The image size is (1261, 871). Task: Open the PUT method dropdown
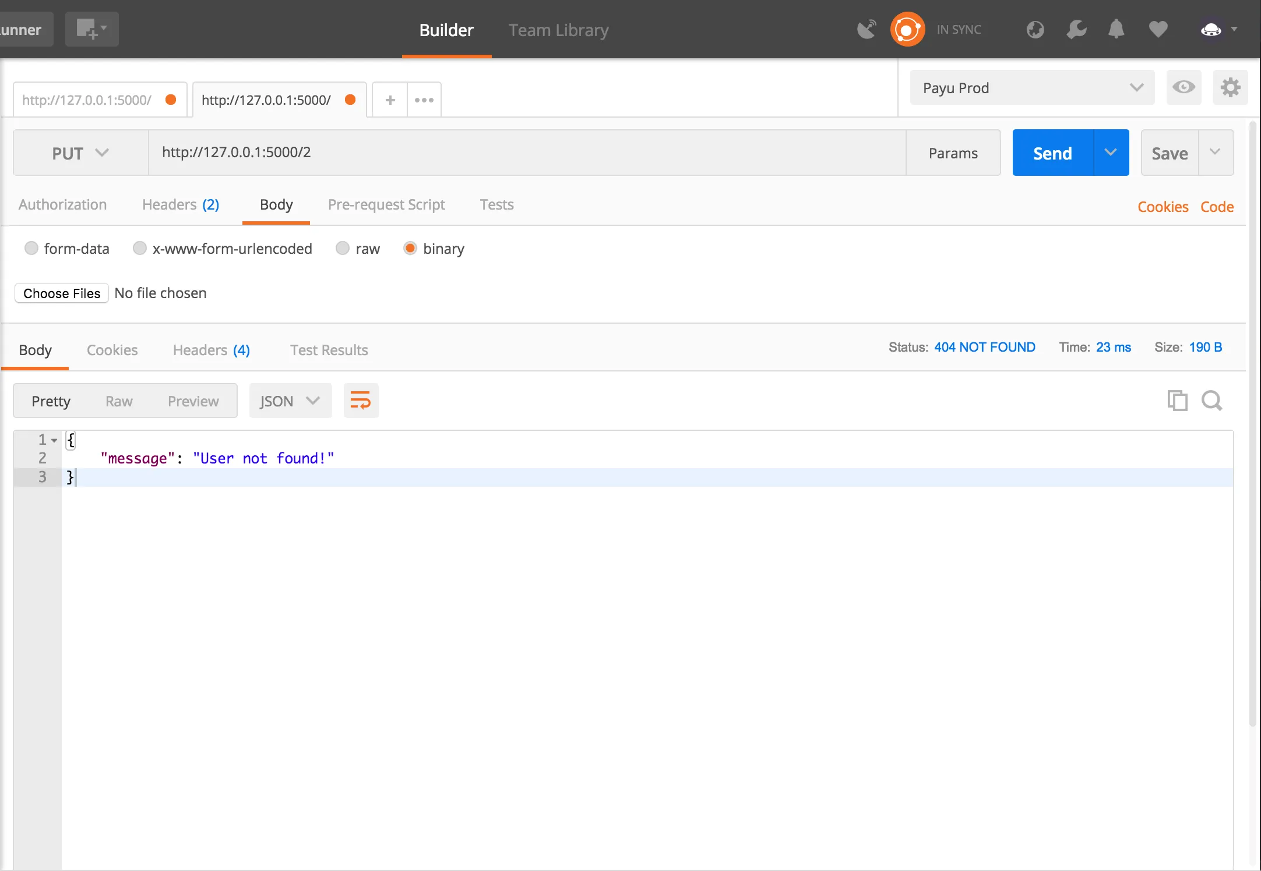(80, 153)
